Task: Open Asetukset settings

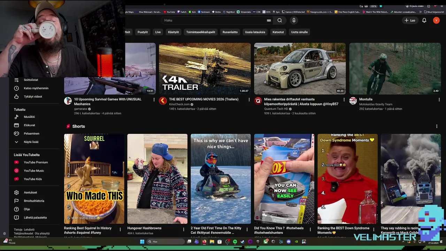Action: point(31,192)
